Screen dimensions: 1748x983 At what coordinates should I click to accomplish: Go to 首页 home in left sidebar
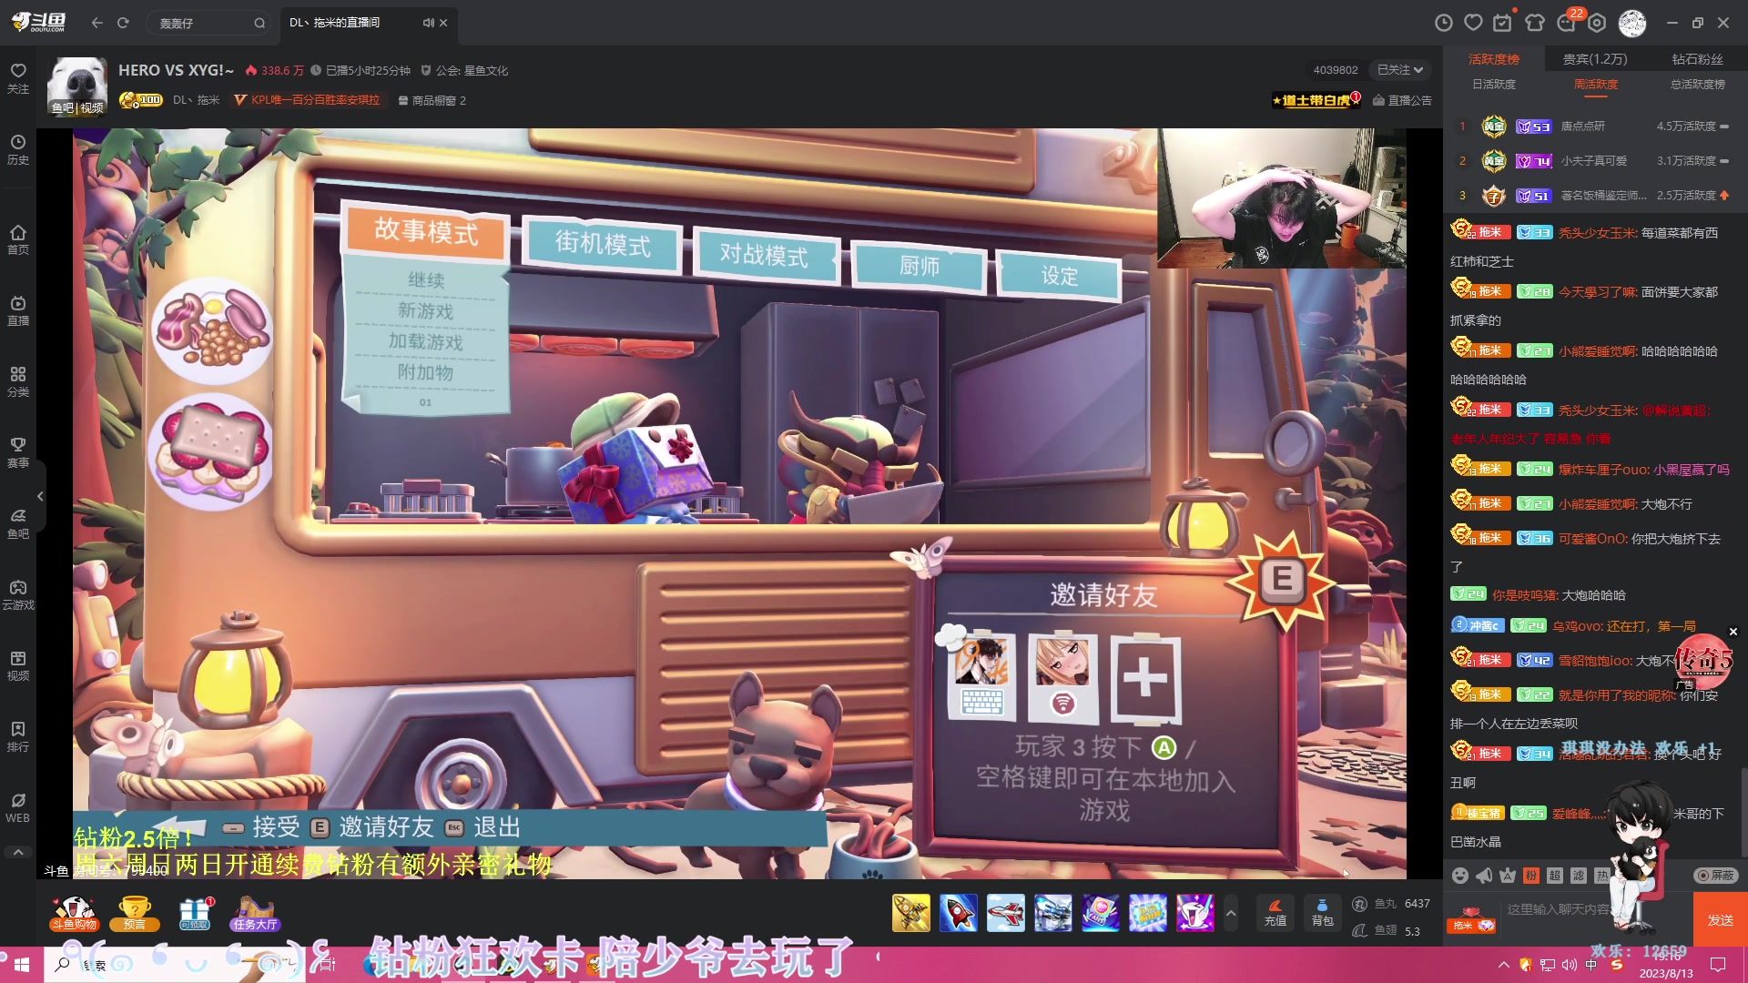tap(18, 239)
